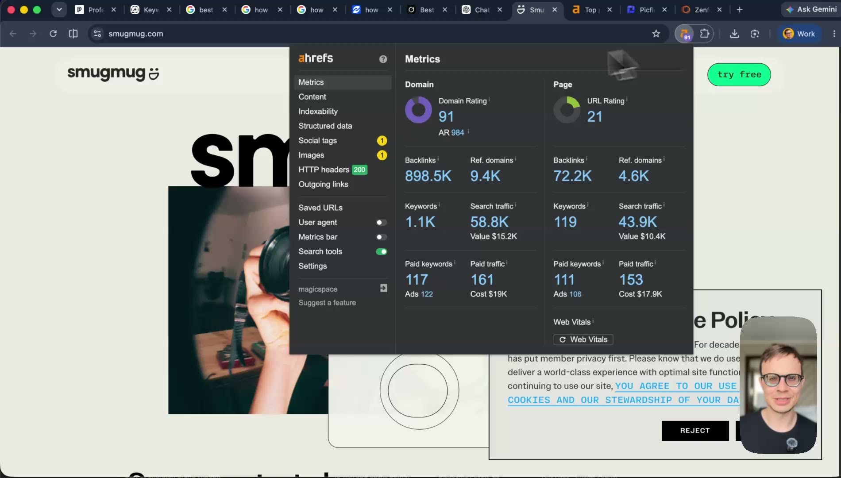Image resolution: width=841 pixels, height=478 pixels.
Task: Open the Outgoing links section
Action: 323,185
